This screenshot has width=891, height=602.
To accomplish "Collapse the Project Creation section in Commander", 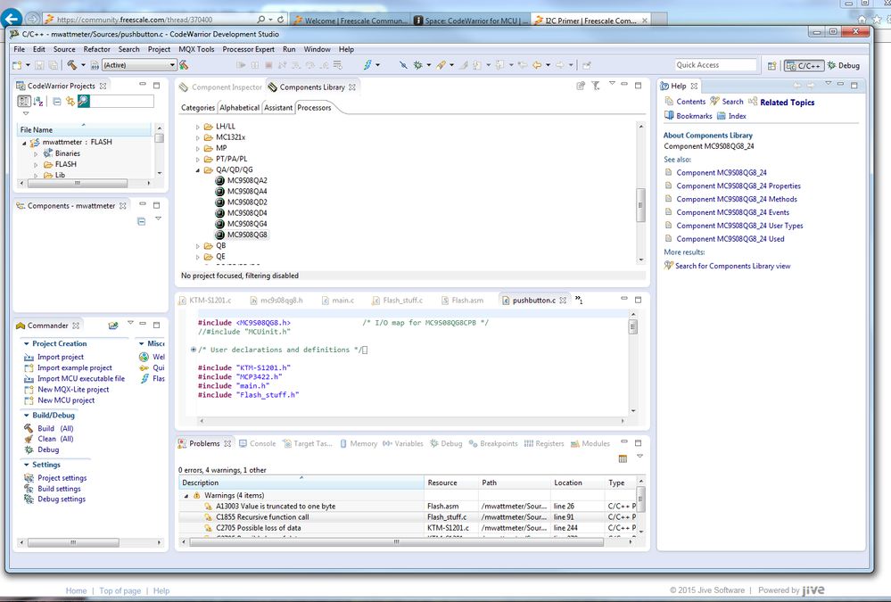I will click(28, 343).
